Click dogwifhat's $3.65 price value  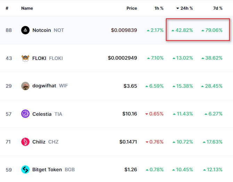click(x=130, y=86)
